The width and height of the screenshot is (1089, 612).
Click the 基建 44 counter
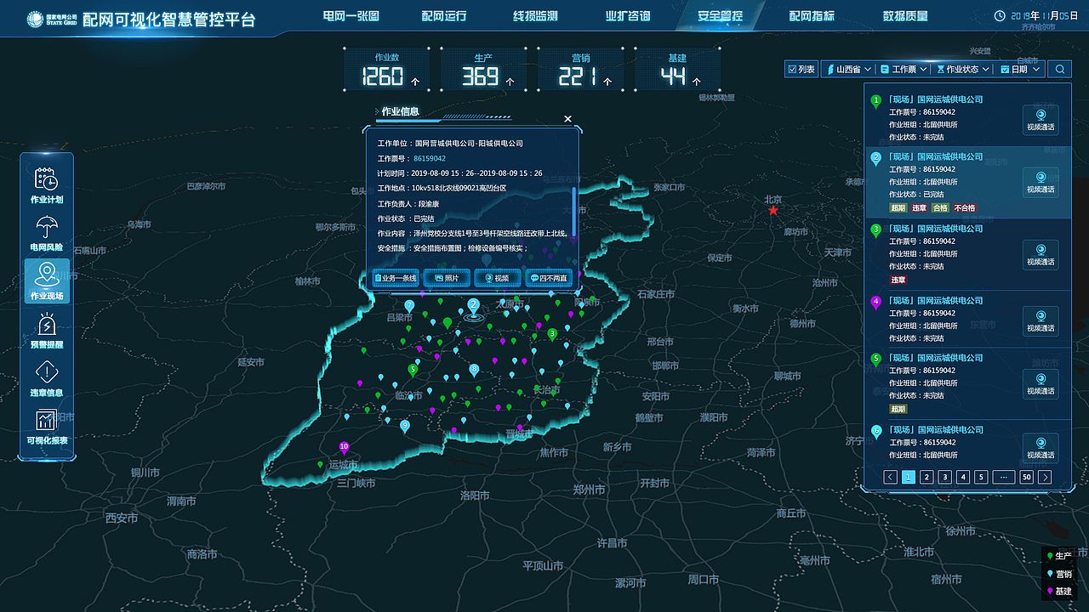678,70
